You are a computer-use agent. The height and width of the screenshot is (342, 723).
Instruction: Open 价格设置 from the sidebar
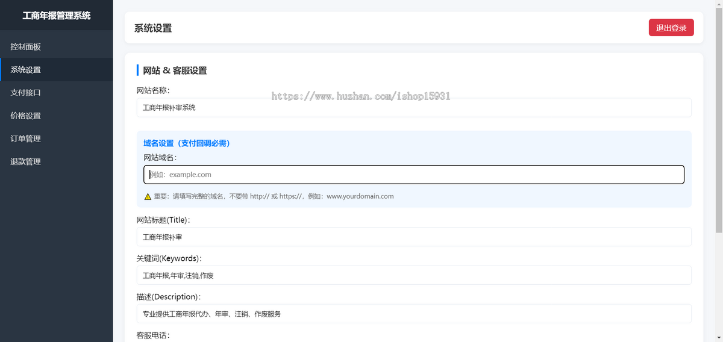click(57, 116)
